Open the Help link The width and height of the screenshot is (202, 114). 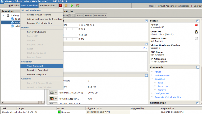[x=151, y=6]
